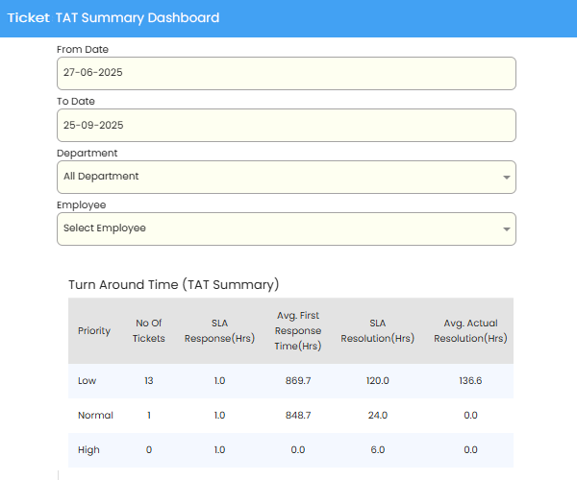Click the No Of Tickets column header

[x=149, y=330]
